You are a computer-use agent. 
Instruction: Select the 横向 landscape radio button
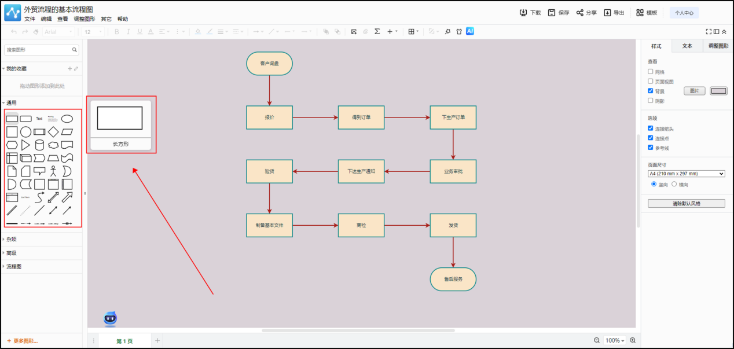click(674, 184)
